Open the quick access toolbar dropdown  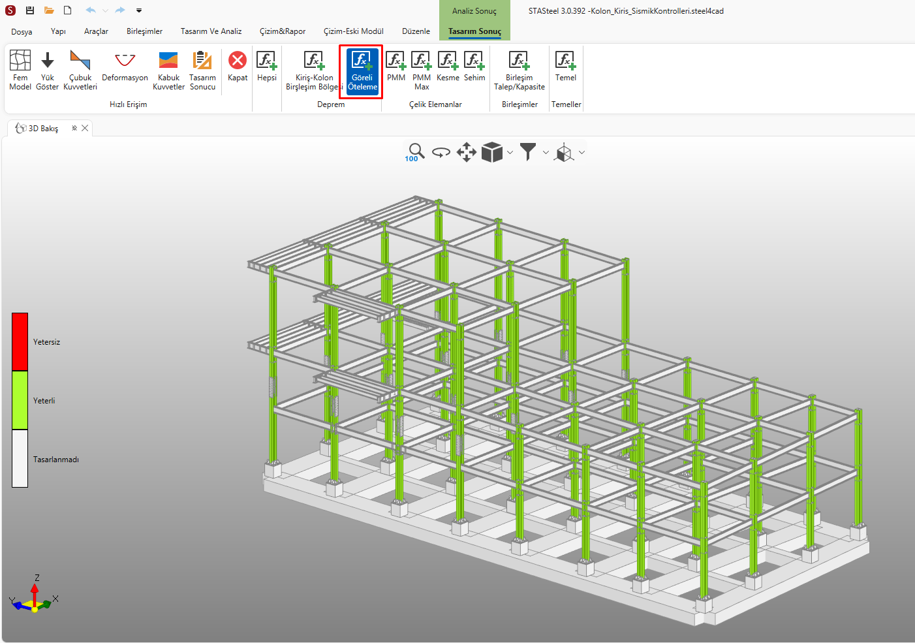coord(139,10)
